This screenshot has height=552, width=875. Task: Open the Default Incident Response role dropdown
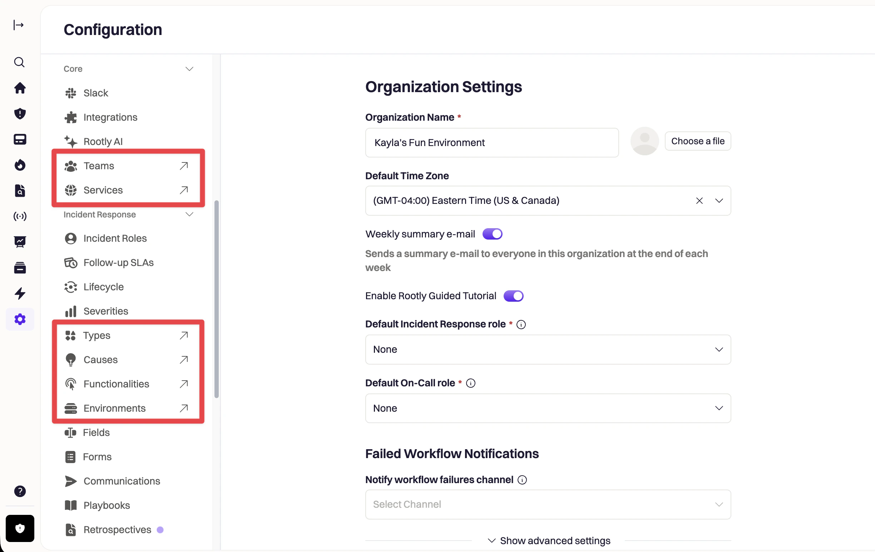[x=548, y=350]
